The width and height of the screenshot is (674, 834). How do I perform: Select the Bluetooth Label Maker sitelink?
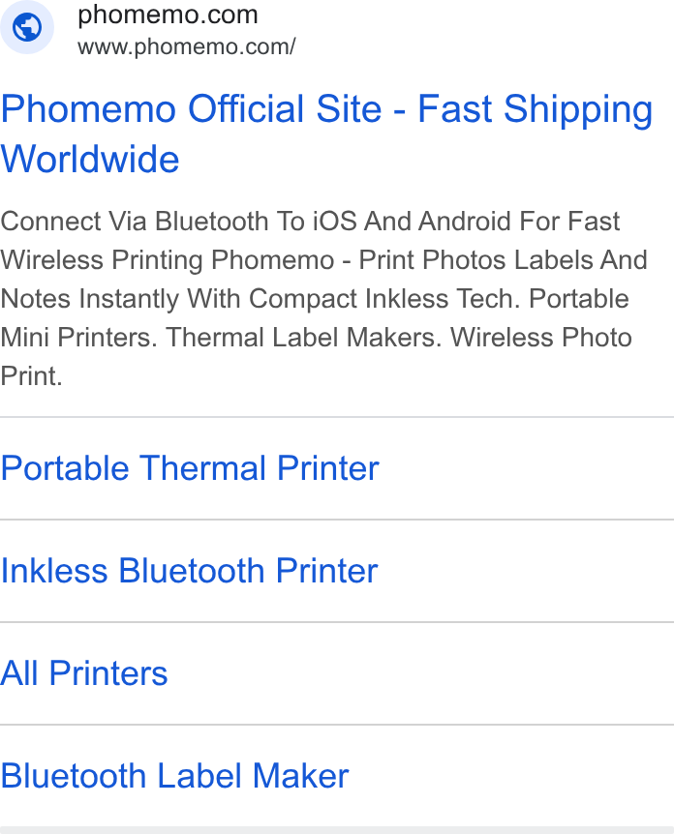[174, 776]
